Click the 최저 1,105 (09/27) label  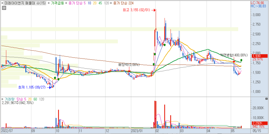coord(32,87)
